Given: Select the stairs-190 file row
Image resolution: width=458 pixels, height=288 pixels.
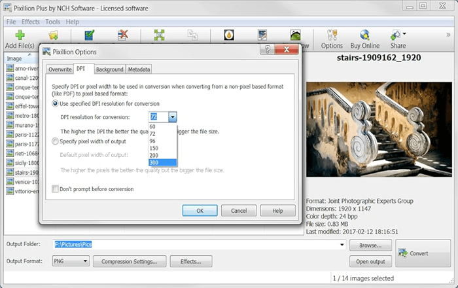Looking at the screenshot, I should click(x=22, y=172).
